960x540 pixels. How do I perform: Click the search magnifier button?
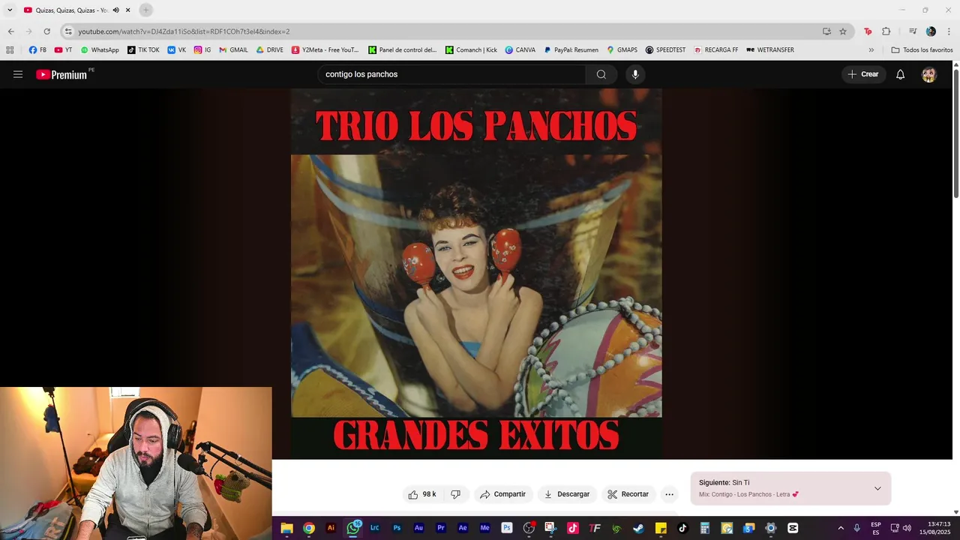coord(601,74)
